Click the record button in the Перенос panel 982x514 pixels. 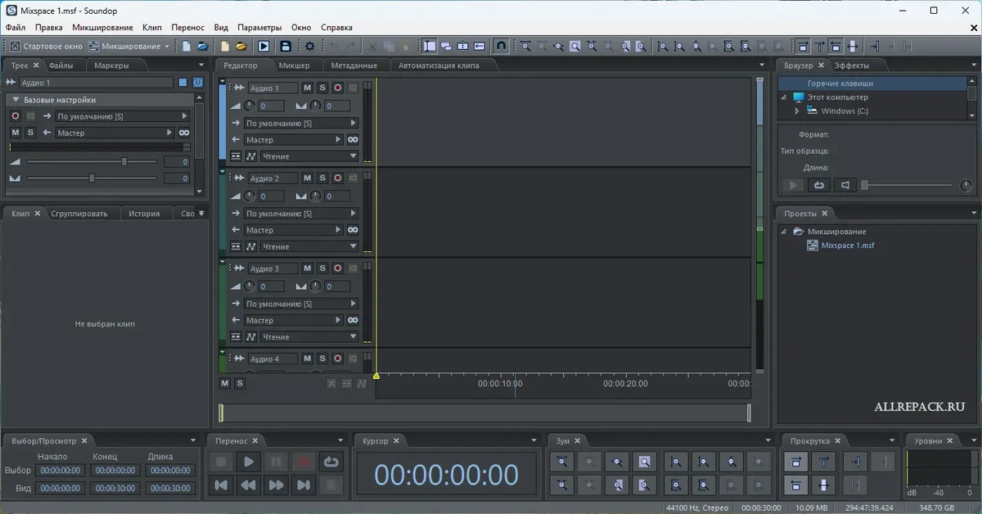tap(304, 462)
